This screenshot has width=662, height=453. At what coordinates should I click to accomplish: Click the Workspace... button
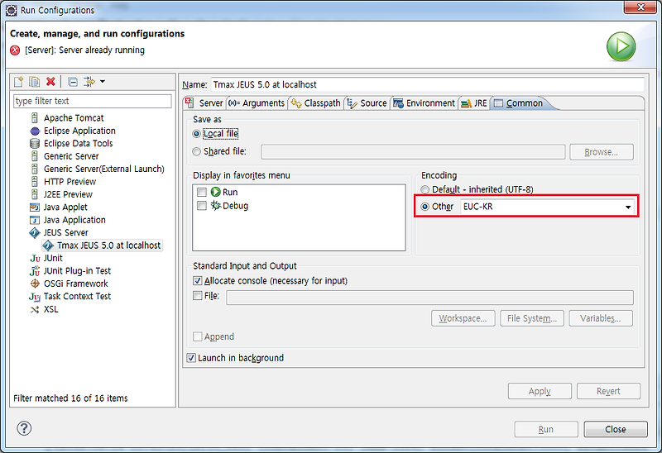coord(463,318)
